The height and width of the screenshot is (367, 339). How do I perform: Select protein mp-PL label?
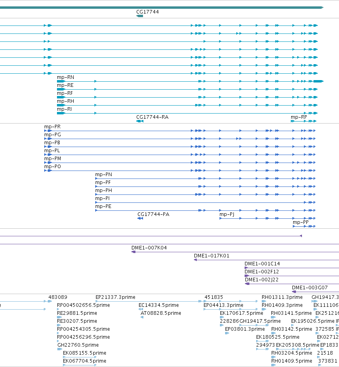tap(52, 151)
